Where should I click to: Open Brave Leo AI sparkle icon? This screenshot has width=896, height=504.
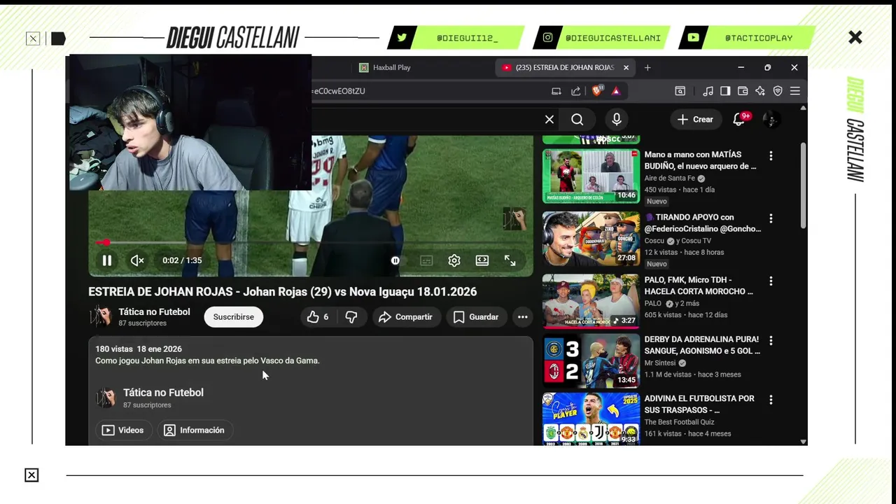point(760,91)
